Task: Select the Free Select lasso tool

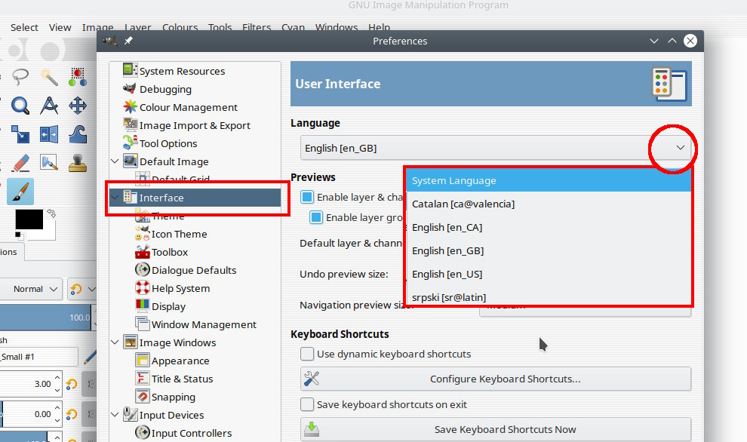Action: coord(20,76)
